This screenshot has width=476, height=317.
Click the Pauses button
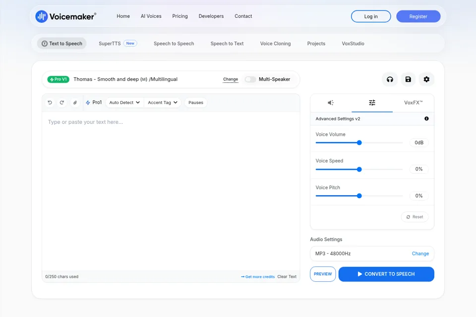[196, 103]
